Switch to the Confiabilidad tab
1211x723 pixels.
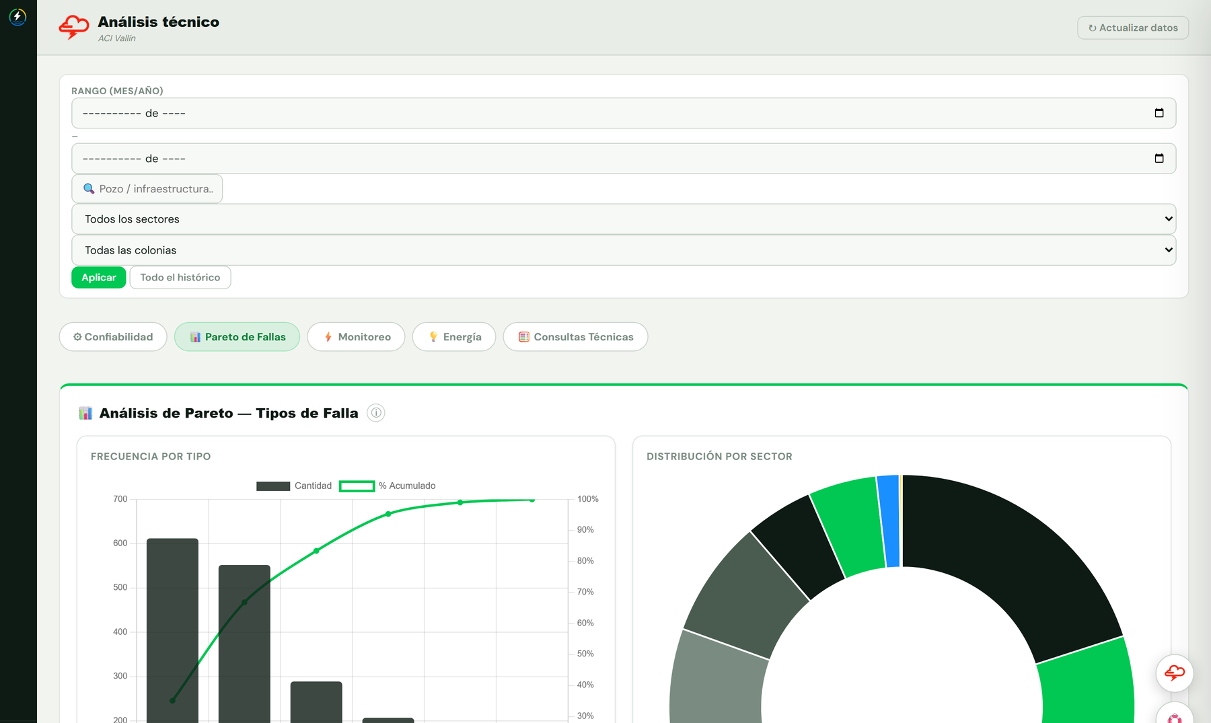[113, 337]
